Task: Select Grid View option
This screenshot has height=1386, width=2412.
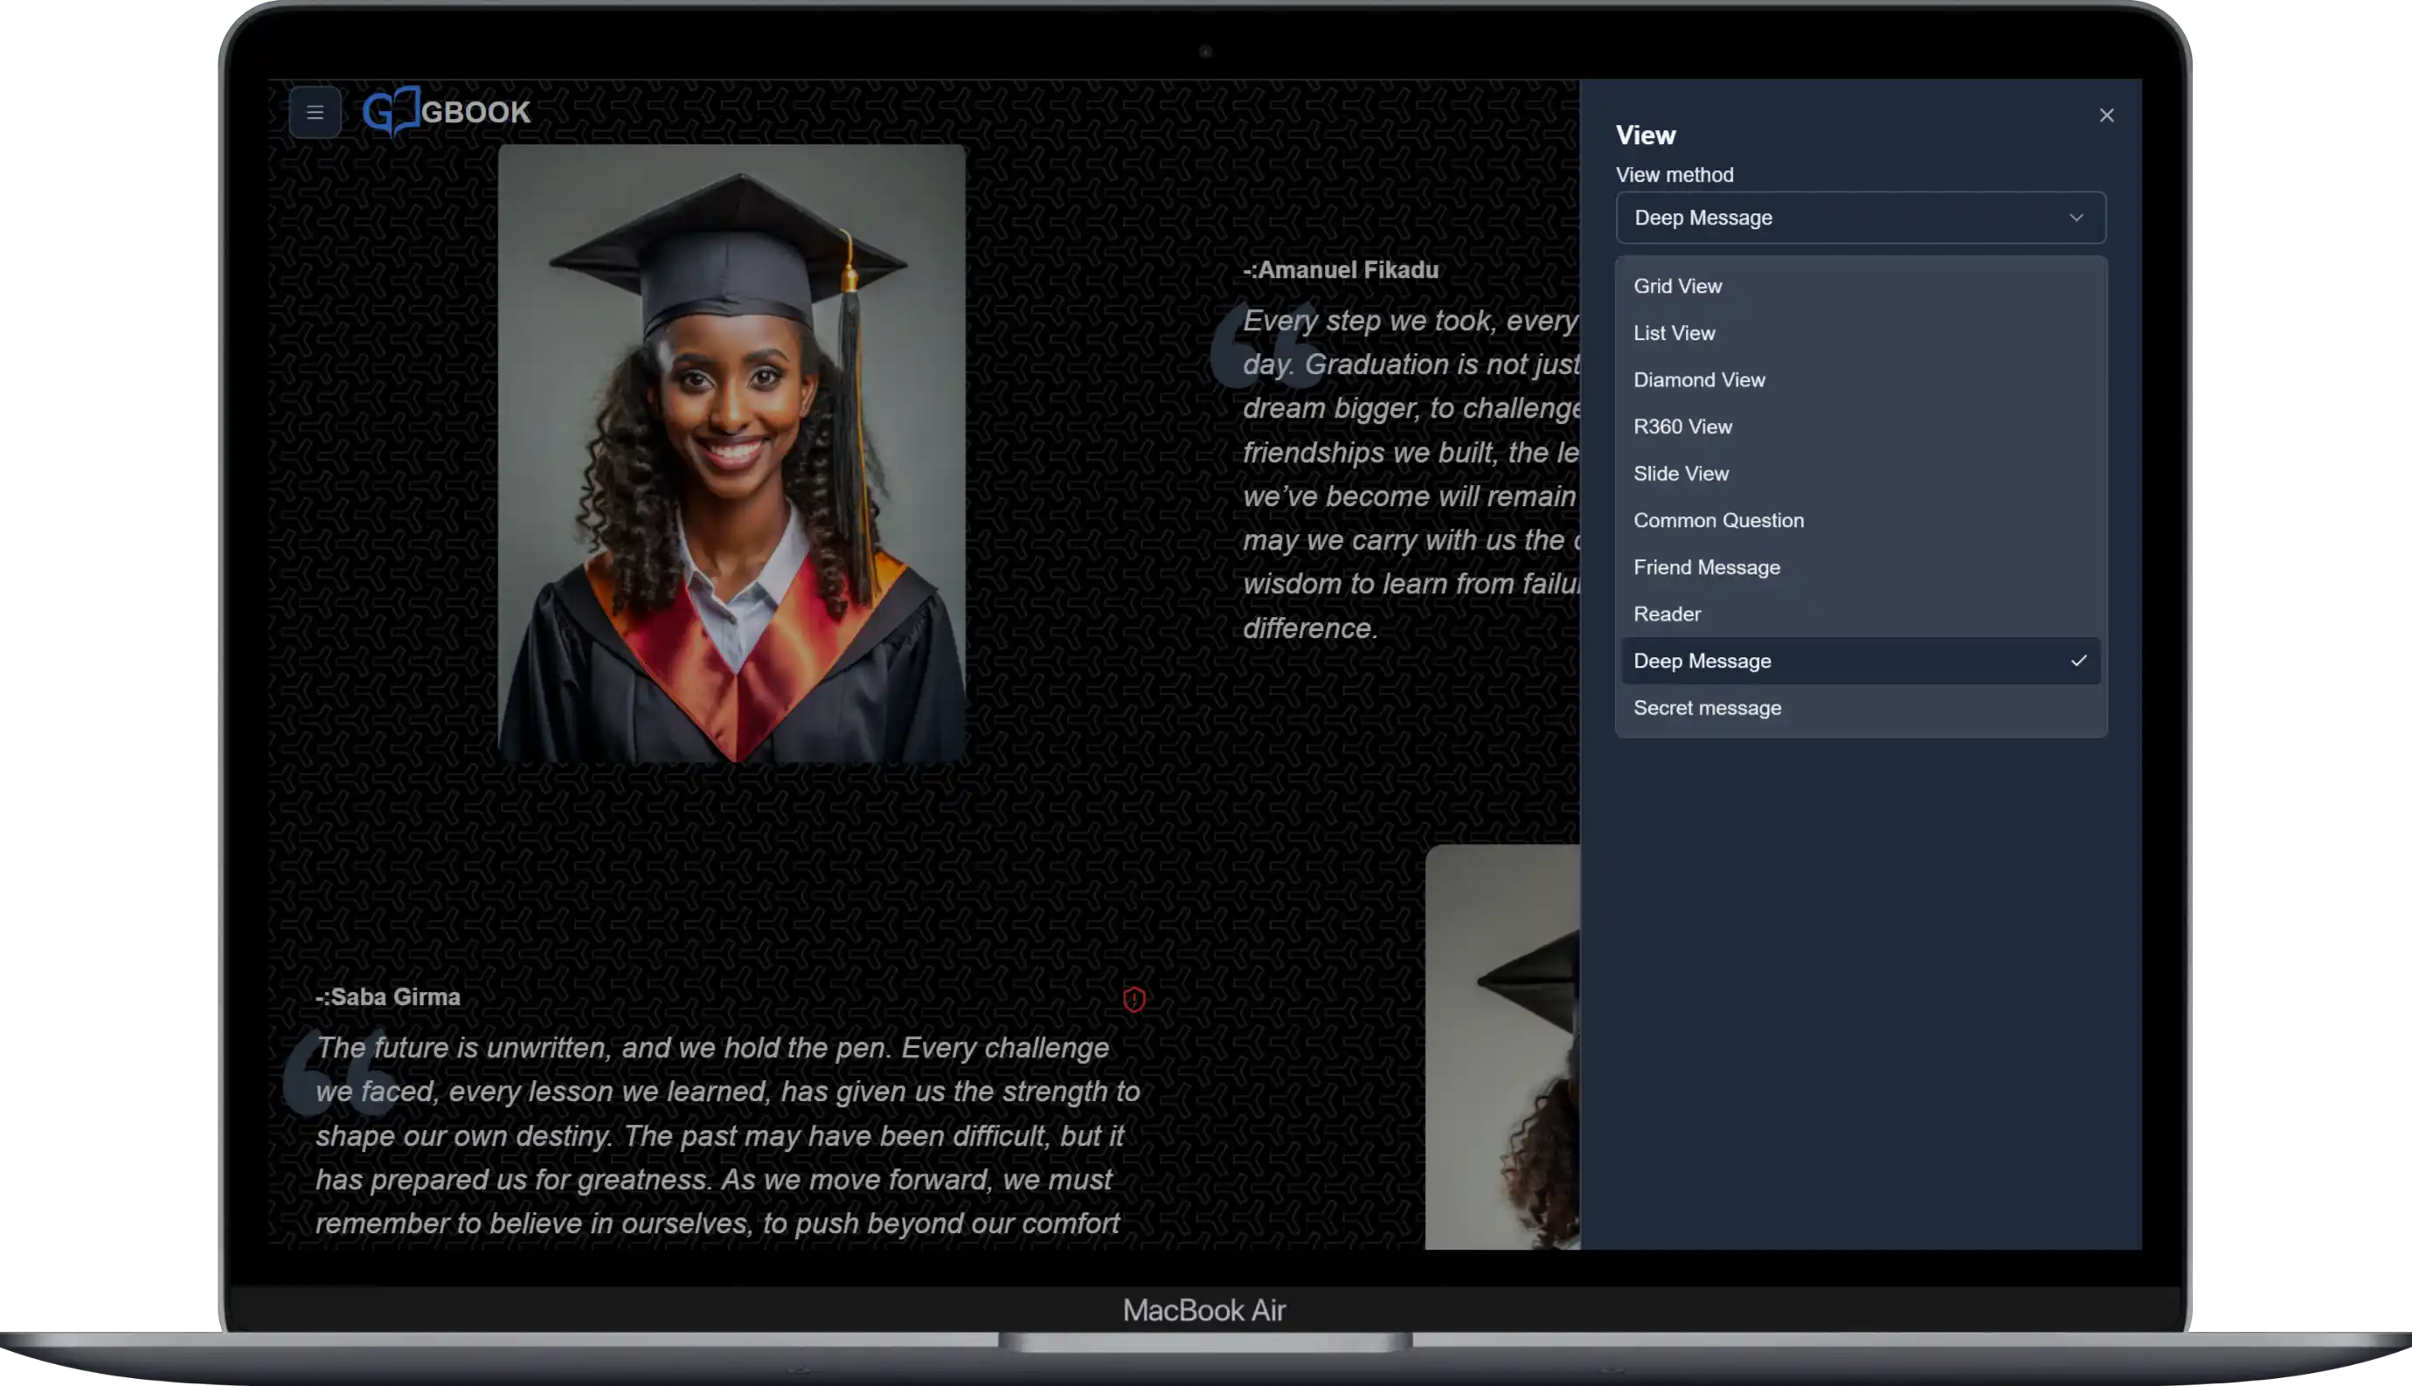Action: (1677, 287)
